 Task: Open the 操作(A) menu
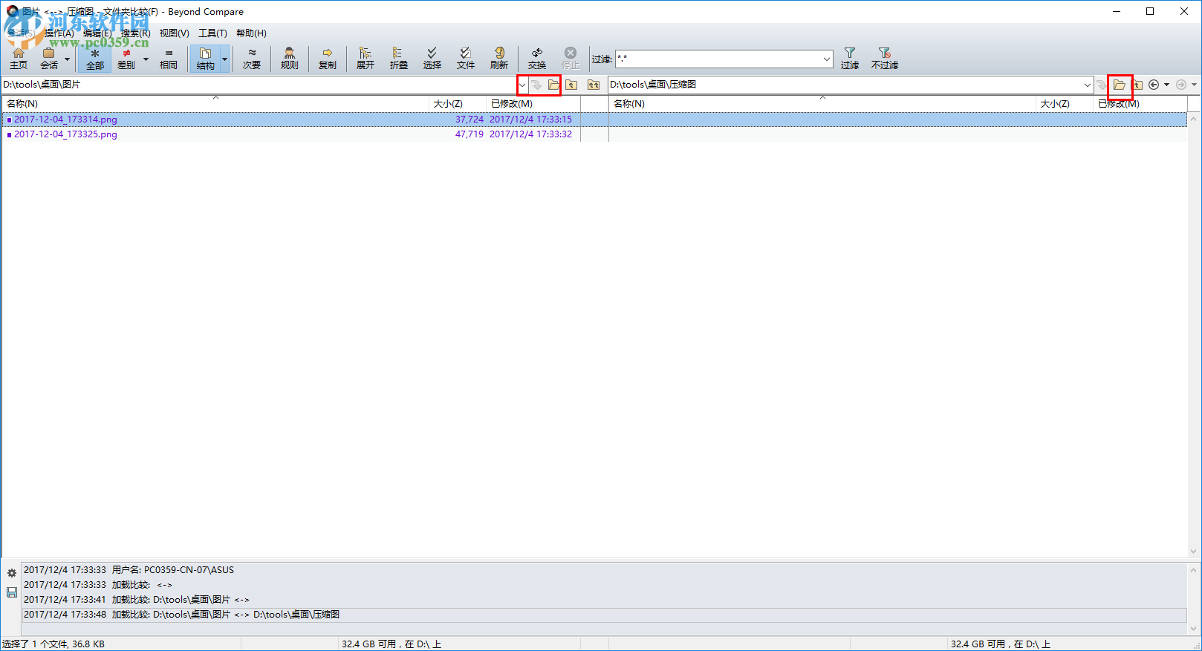click(59, 33)
